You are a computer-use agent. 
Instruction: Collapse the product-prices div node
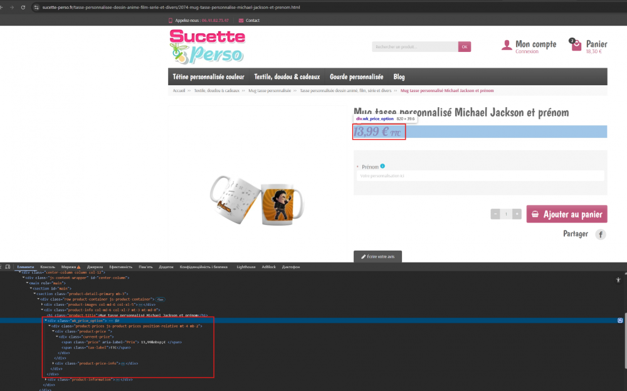coord(50,326)
